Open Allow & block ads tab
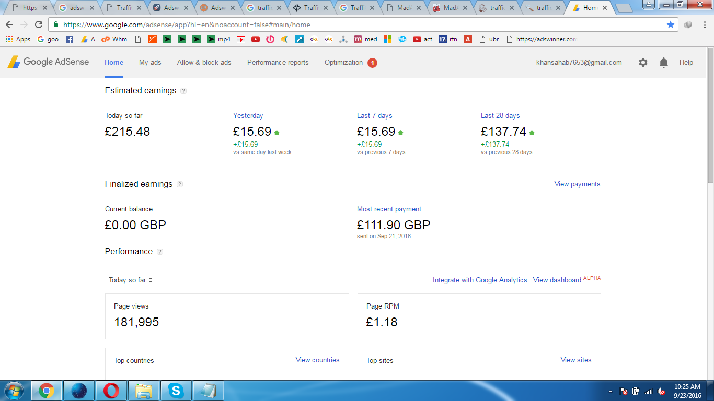This screenshot has width=714, height=401. pyautogui.click(x=204, y=62)
